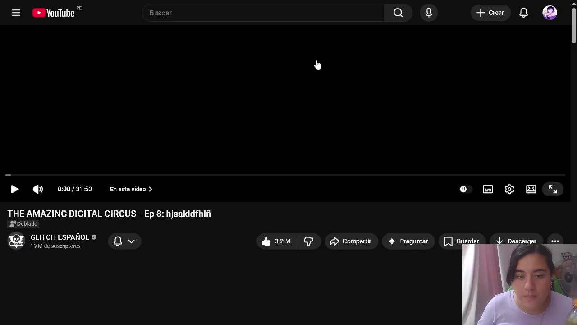Switch to theater mode icon
This screenshot has height=325, width=577.
(x=531, y=189)
